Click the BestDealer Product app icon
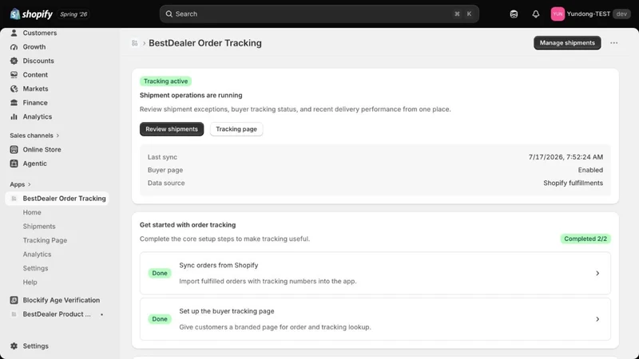This screenshot has width=639, height=359. 14,314
